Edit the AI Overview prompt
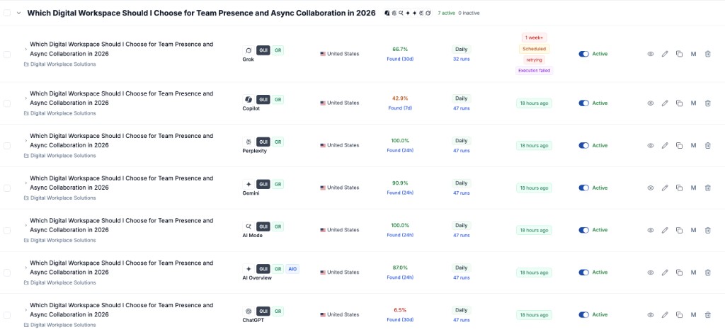Image resolution: width=725 pixels, height=332 pixels. (664, 273)
